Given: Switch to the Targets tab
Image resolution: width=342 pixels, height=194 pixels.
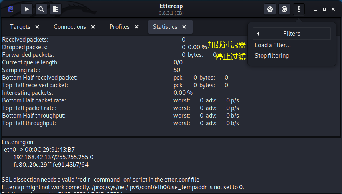Looking at the screenshot, I should coord(20,27).
